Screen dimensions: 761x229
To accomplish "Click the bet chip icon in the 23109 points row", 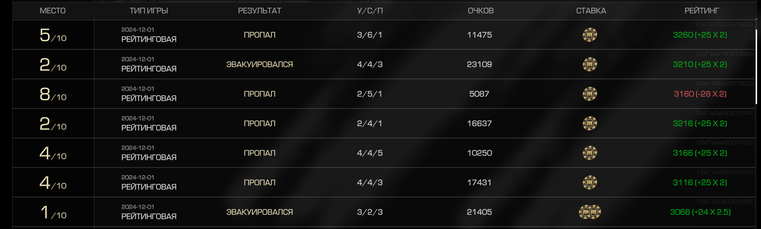I will pos(590,64).
